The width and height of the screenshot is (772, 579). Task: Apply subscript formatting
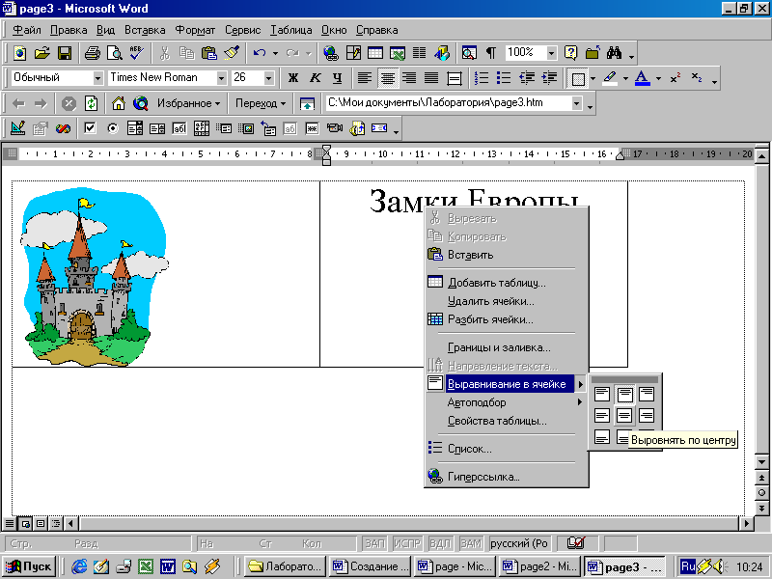point(697,78)
